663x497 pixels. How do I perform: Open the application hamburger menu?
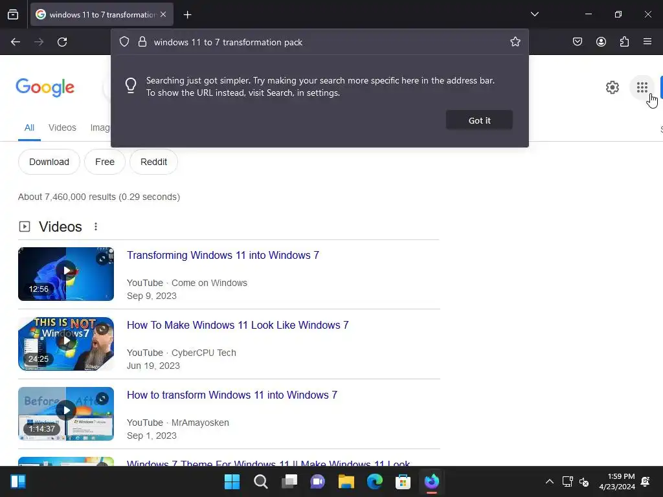647,41
